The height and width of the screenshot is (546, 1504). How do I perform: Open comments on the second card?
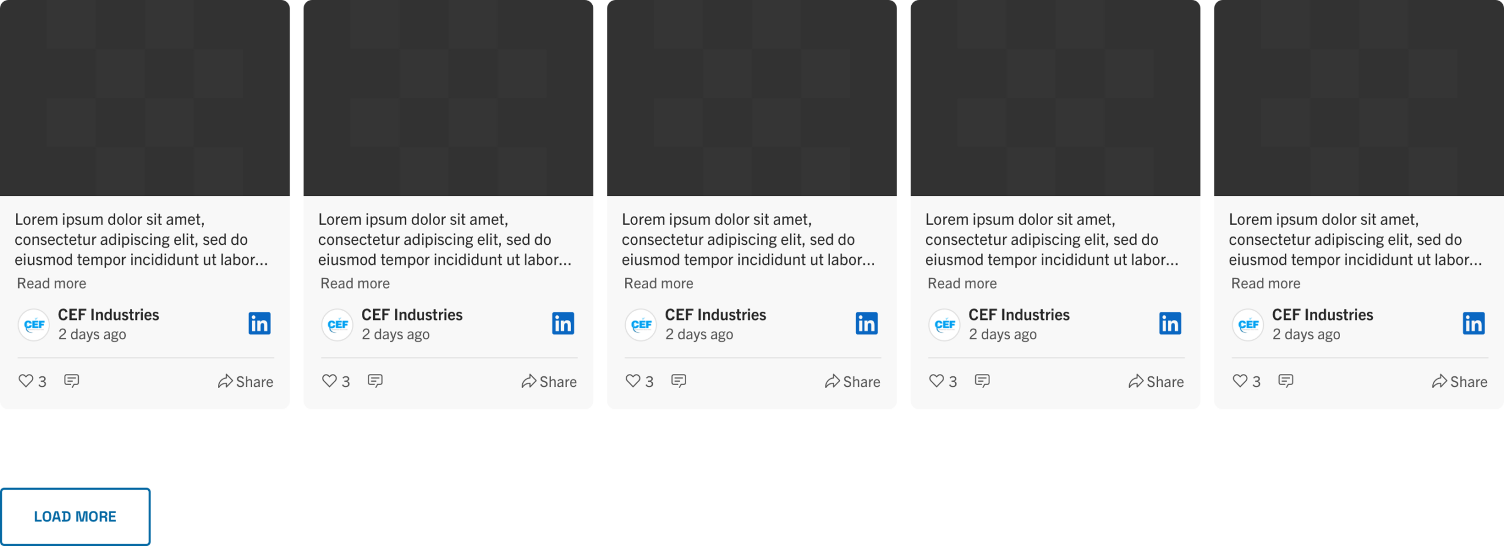(x=375, y=381)
